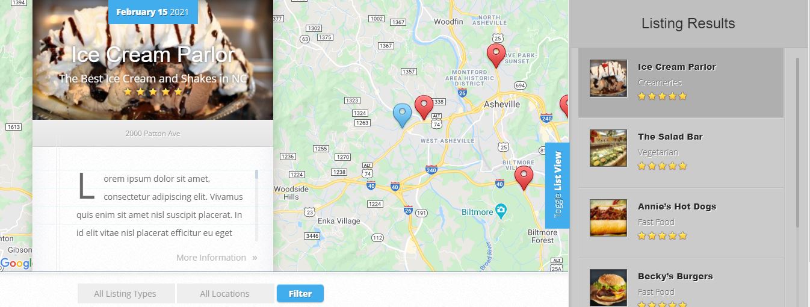Click the red pin near Woodfin
Screen dimensions: 810x307
pos(496,55)
